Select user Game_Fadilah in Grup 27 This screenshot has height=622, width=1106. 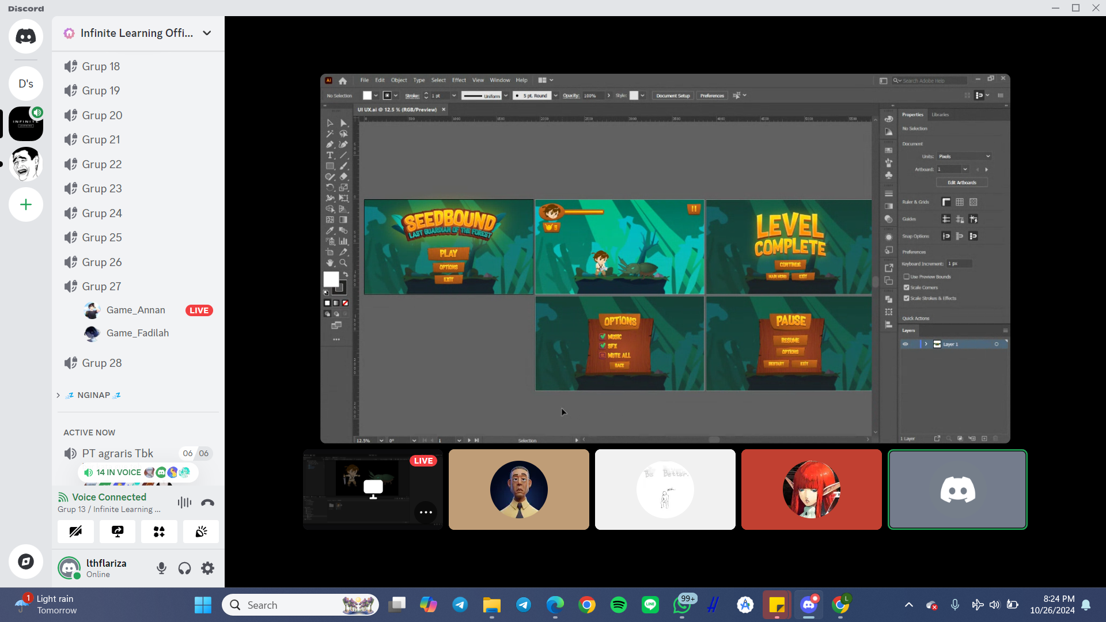tap(138, 333)
